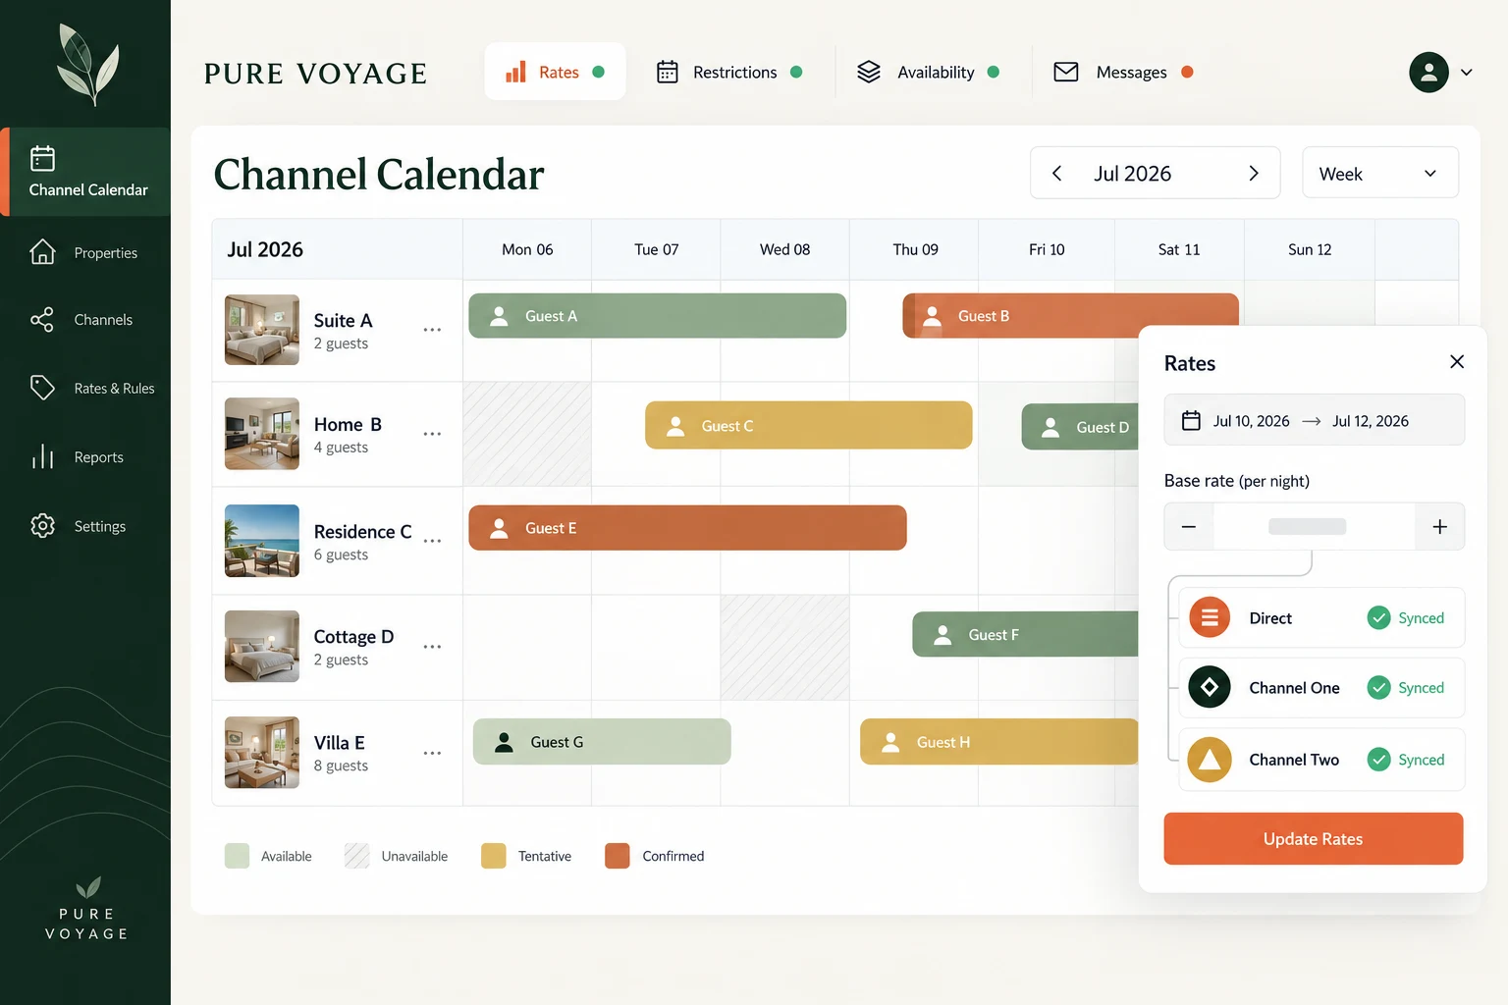
Task: Expand the profile menu chevron
Action: click(x=1467, y=73)
